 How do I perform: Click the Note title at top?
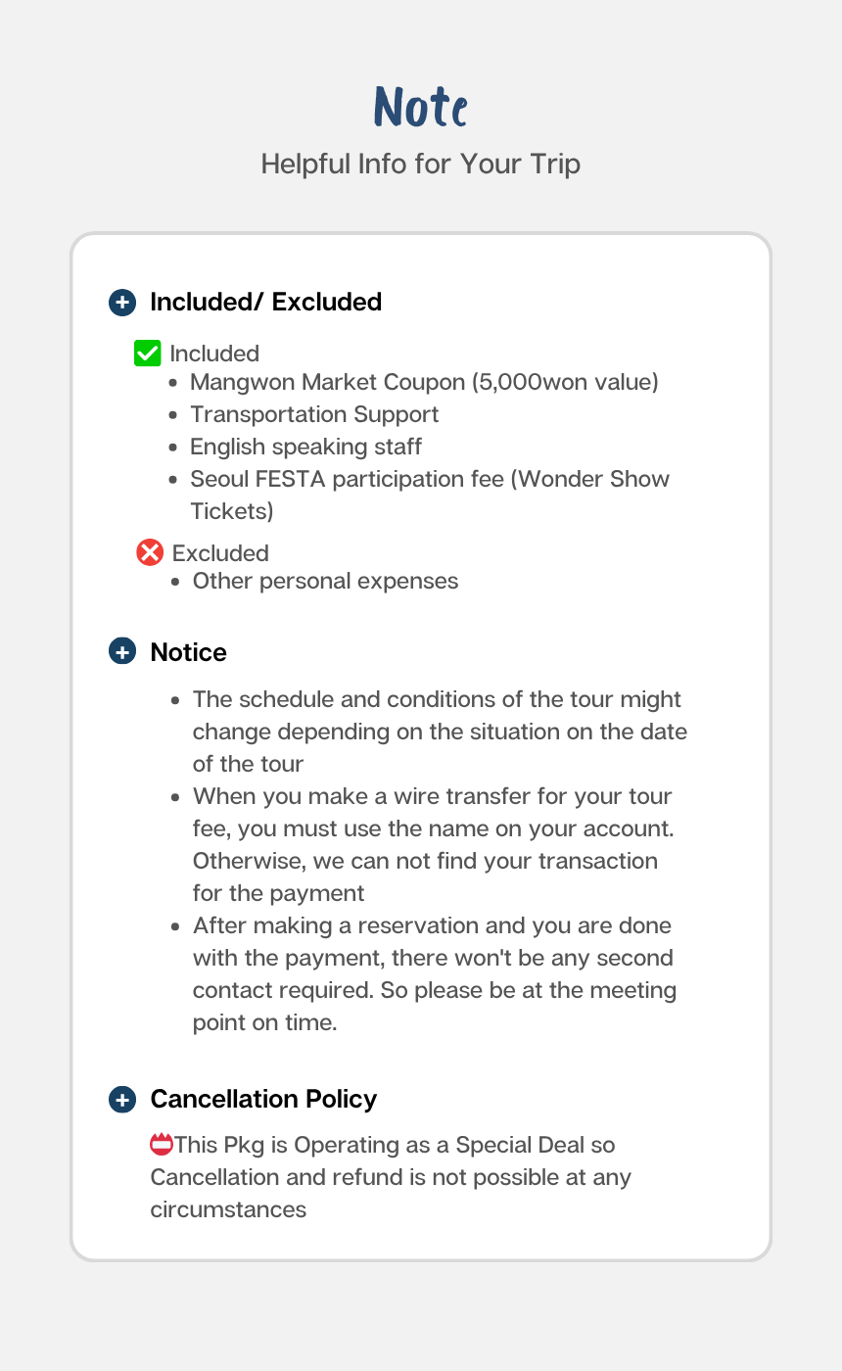[421, 106]
